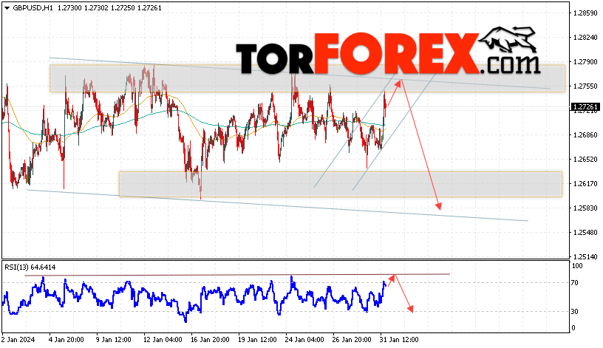Click the 12 Jan 04:00 time label

click(163, 340)
